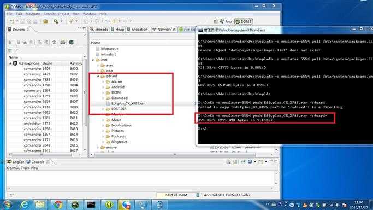Open Chrome from the taskbar
Image resolution: width=373 pixels, height=210 pixels.
(58, 205)
